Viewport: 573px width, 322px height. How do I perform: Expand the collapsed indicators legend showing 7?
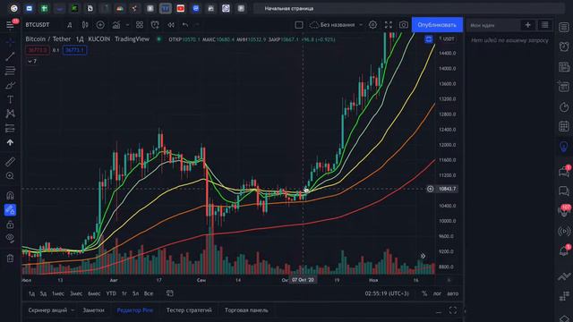[32, 61]
